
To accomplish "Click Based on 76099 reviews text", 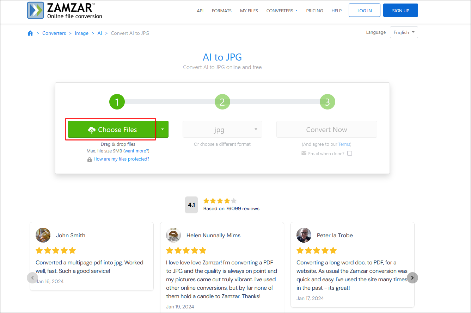I will coord(231,208).
